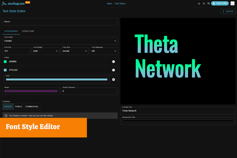Open the bug report icon
The width and height of the screenshot is (237, 158).
pos(199,4)
